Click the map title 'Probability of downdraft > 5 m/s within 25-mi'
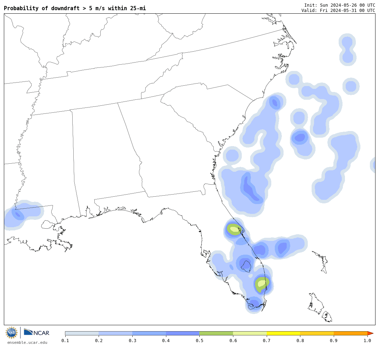379x347 pixels. pos(75,8)
